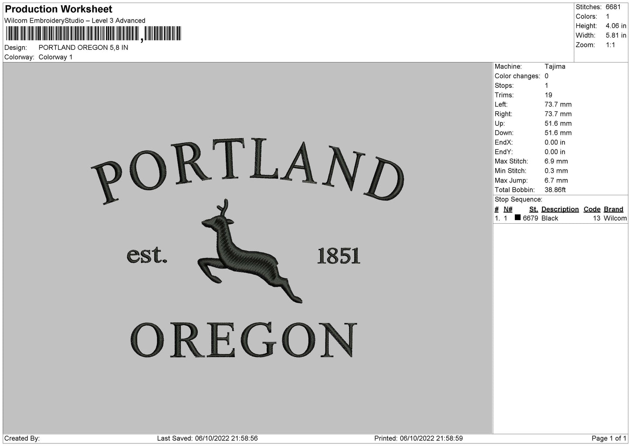Screen dimensions: 631x446
Task: Click the 'est.' embroidered text
Action: pyautogui.click(x=147, y=256)
